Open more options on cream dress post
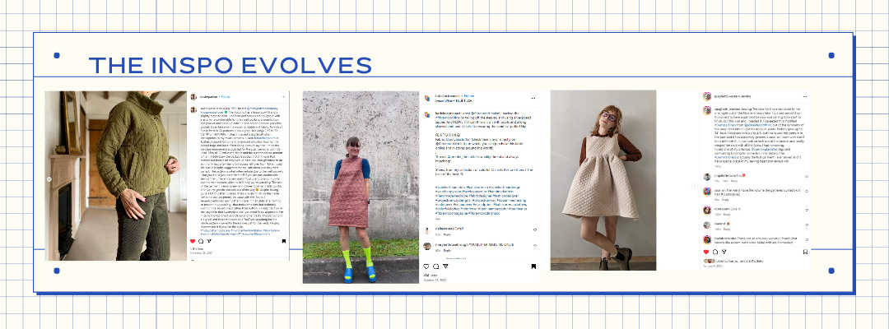The width and height of the screenshot is (889, 329). click(805, 96)
